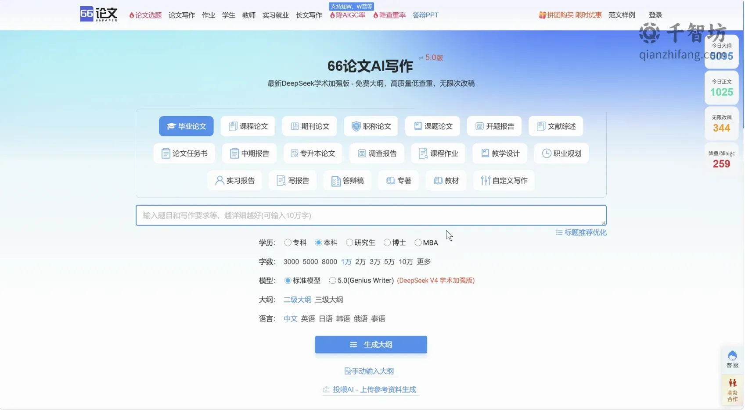The width and height of the screenshot is (745, 410).
Task: Select the 本科 education radio
Action: [318, 242]
